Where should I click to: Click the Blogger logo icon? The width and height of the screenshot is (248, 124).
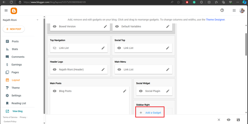tap(14, 11)
